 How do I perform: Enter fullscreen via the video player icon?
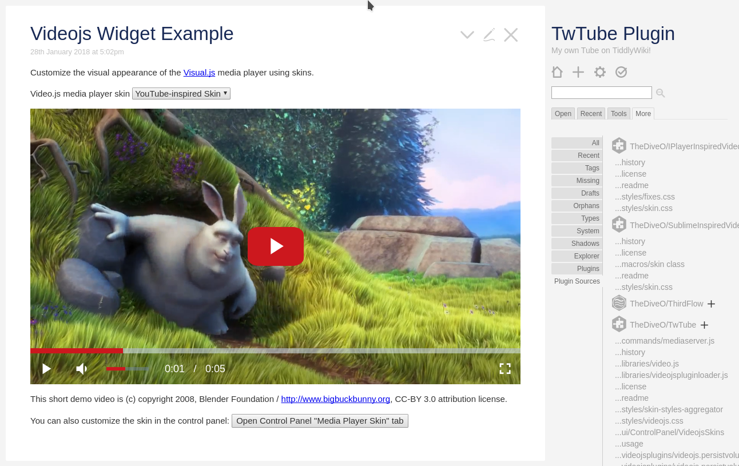(x=505, y=369)
